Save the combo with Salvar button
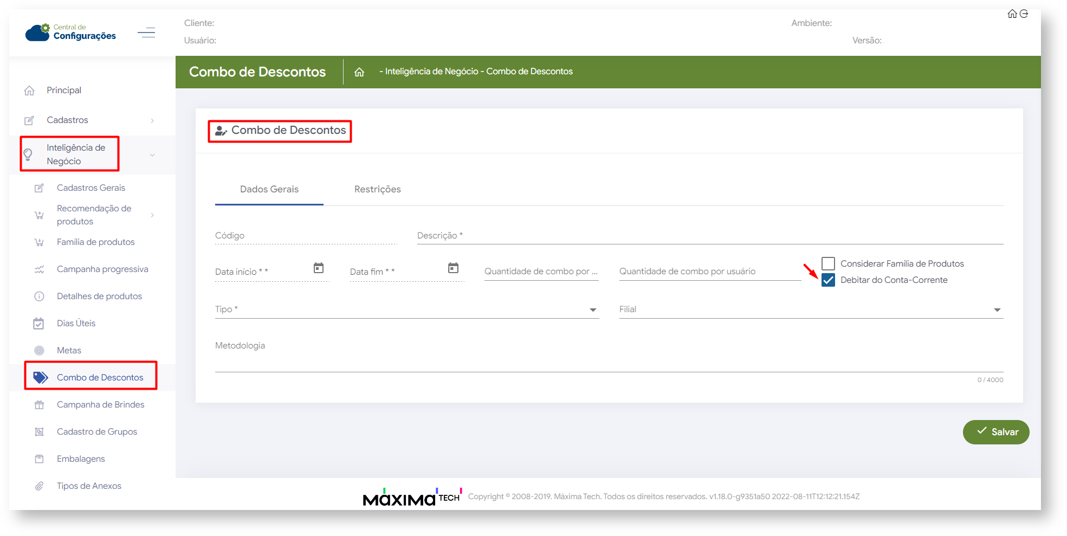 (996, 432)
